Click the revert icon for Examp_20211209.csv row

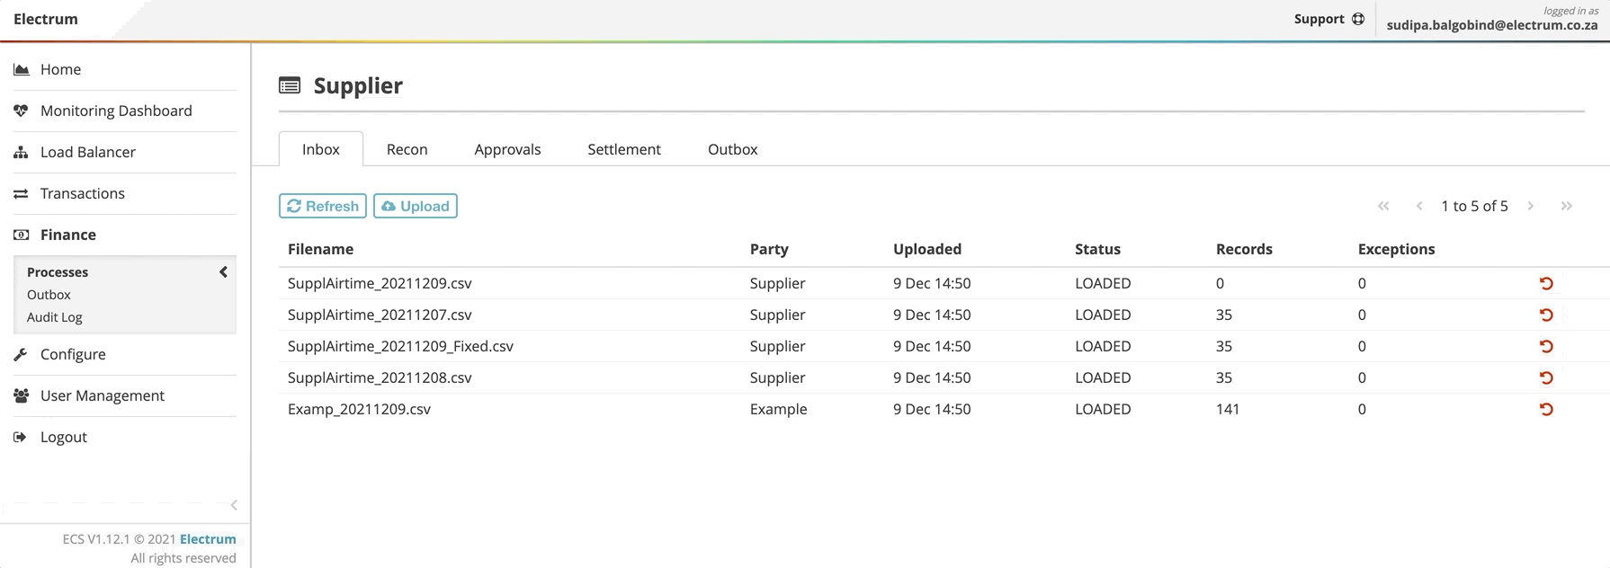(x=1546, y=409)
